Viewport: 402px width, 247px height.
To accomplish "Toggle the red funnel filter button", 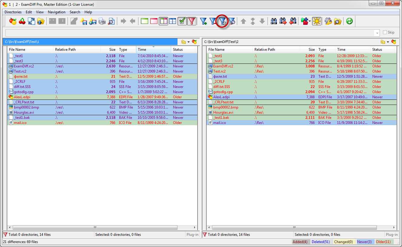I will [x=191, y=21].
